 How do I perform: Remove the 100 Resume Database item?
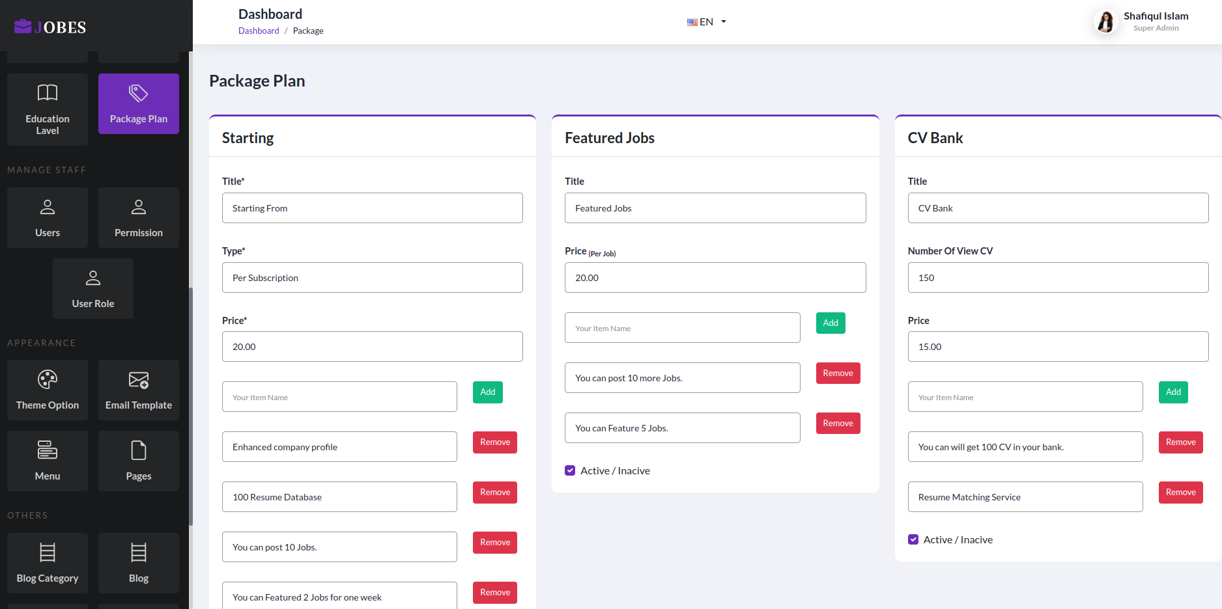click(495, 493)
